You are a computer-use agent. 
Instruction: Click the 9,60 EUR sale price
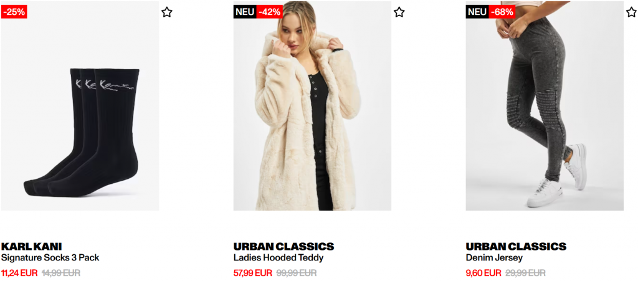483,273
